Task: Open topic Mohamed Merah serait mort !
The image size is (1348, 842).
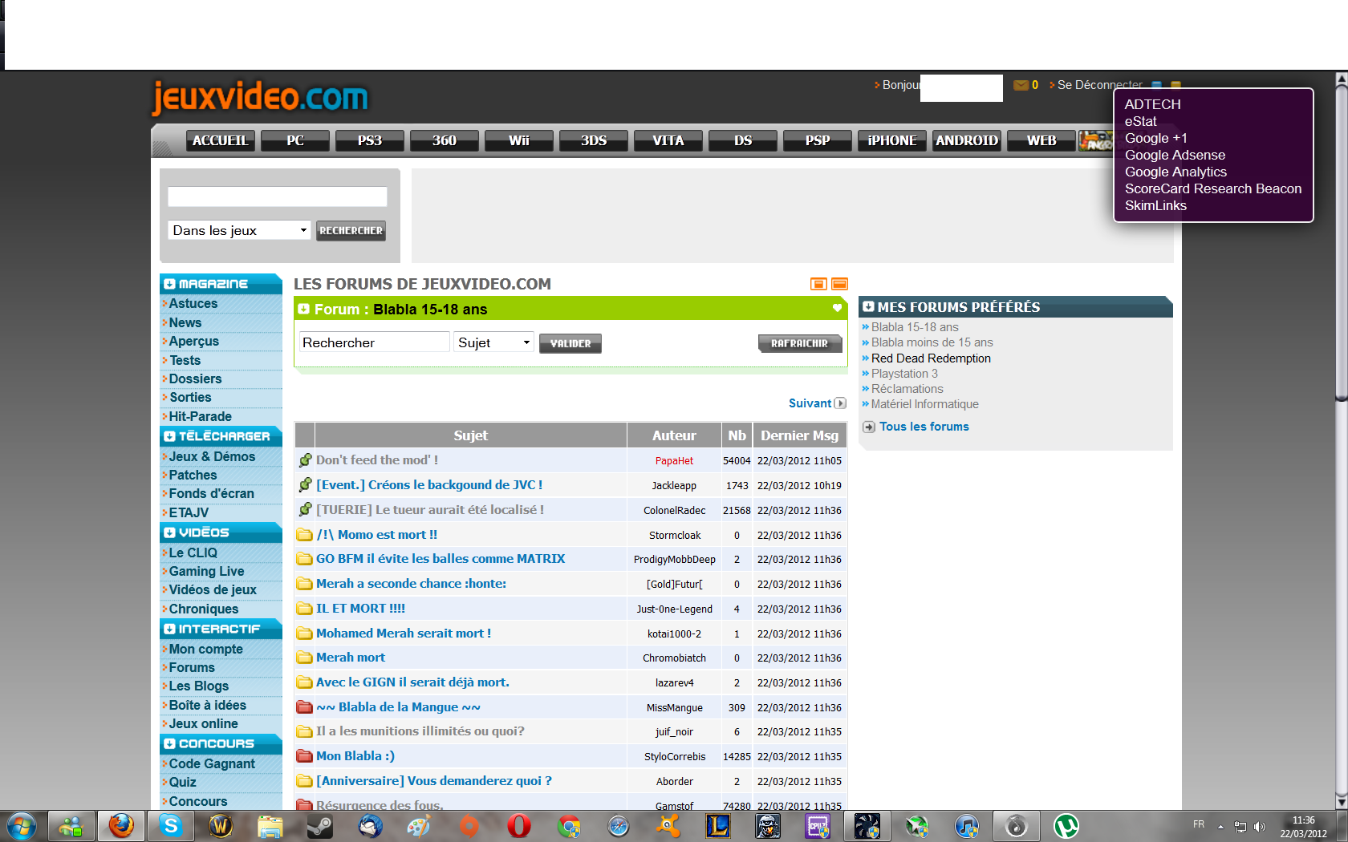Action: pyautogui.click(x=404, y=634)
